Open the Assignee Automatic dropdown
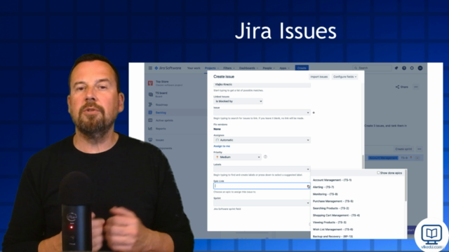Image resolution: width=449 pixels, height=252 pixels. coord(262,140)
